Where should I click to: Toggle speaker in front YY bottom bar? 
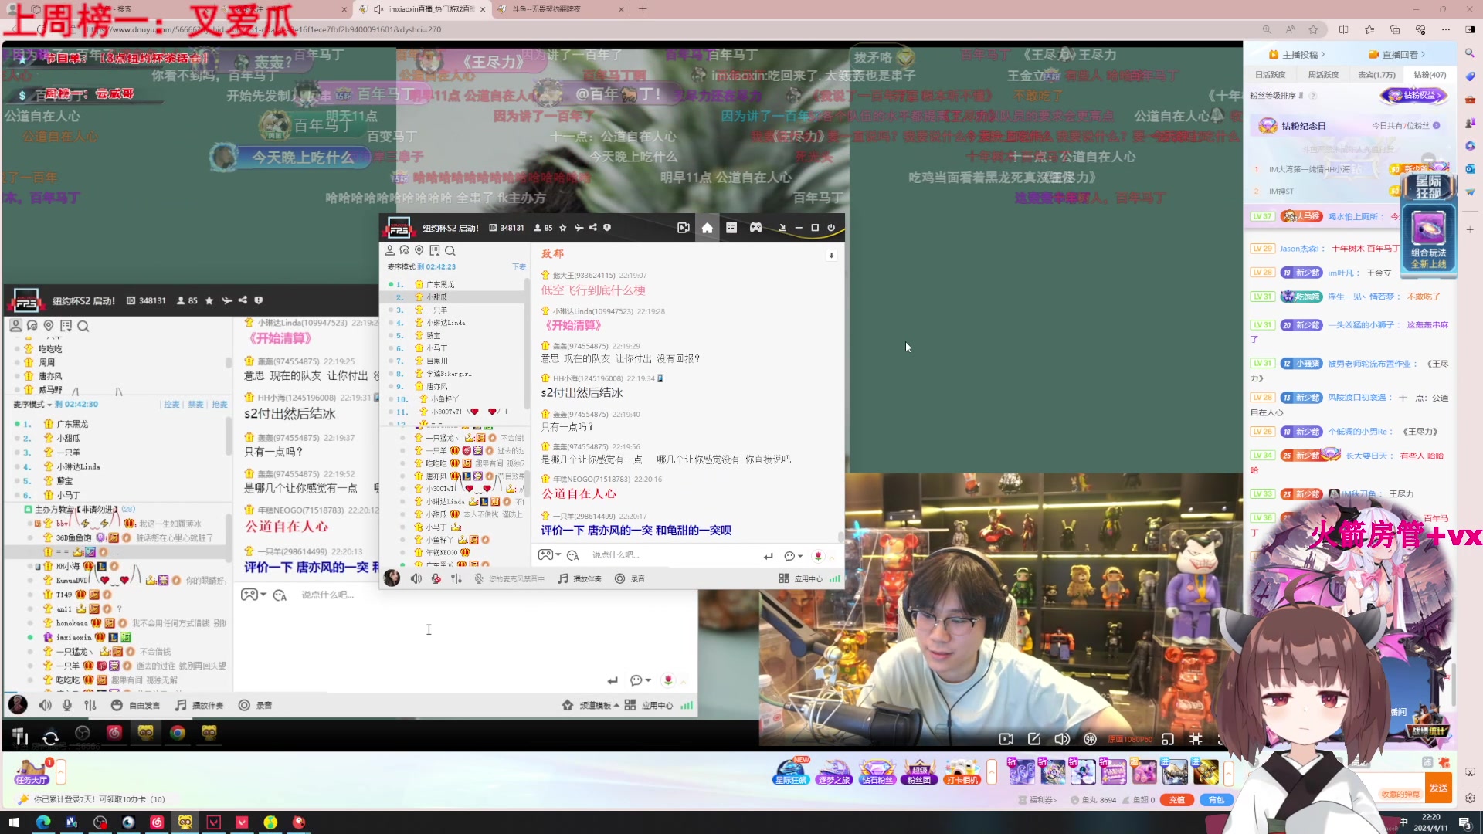(x=416, y=578)
